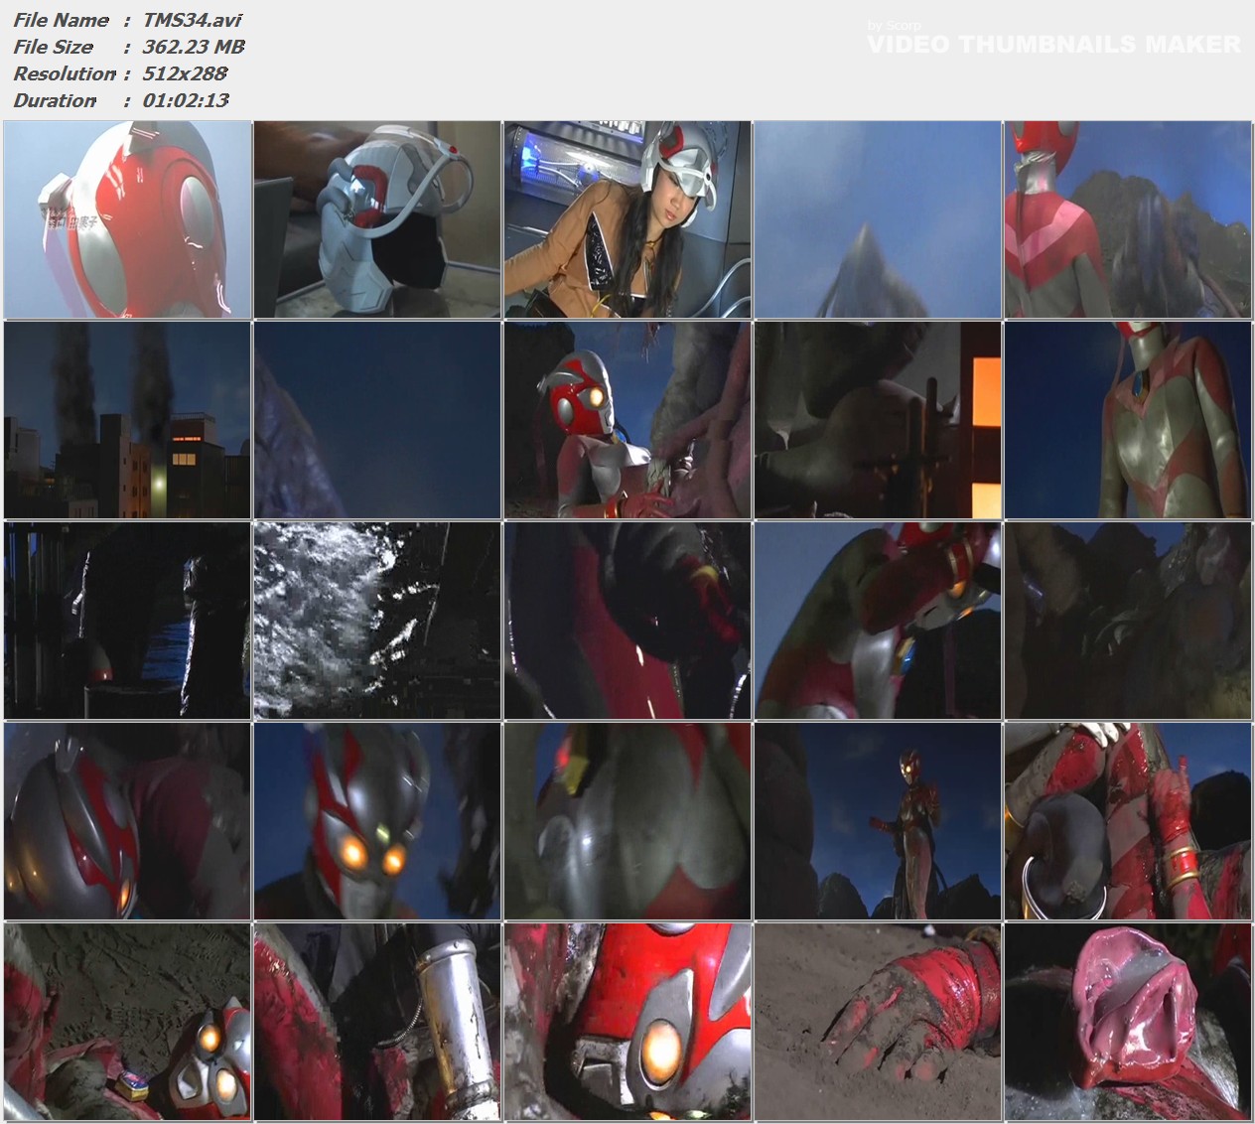Image resolution: width=1255 pixels, height=1124 pixels.
Task: Click the 'File Size' label
Action: (x=53, y=47)
